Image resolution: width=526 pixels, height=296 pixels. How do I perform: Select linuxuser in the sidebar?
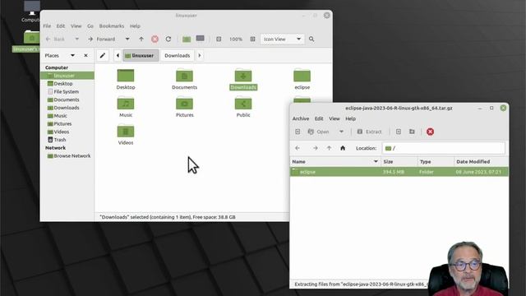click(67, 76)
